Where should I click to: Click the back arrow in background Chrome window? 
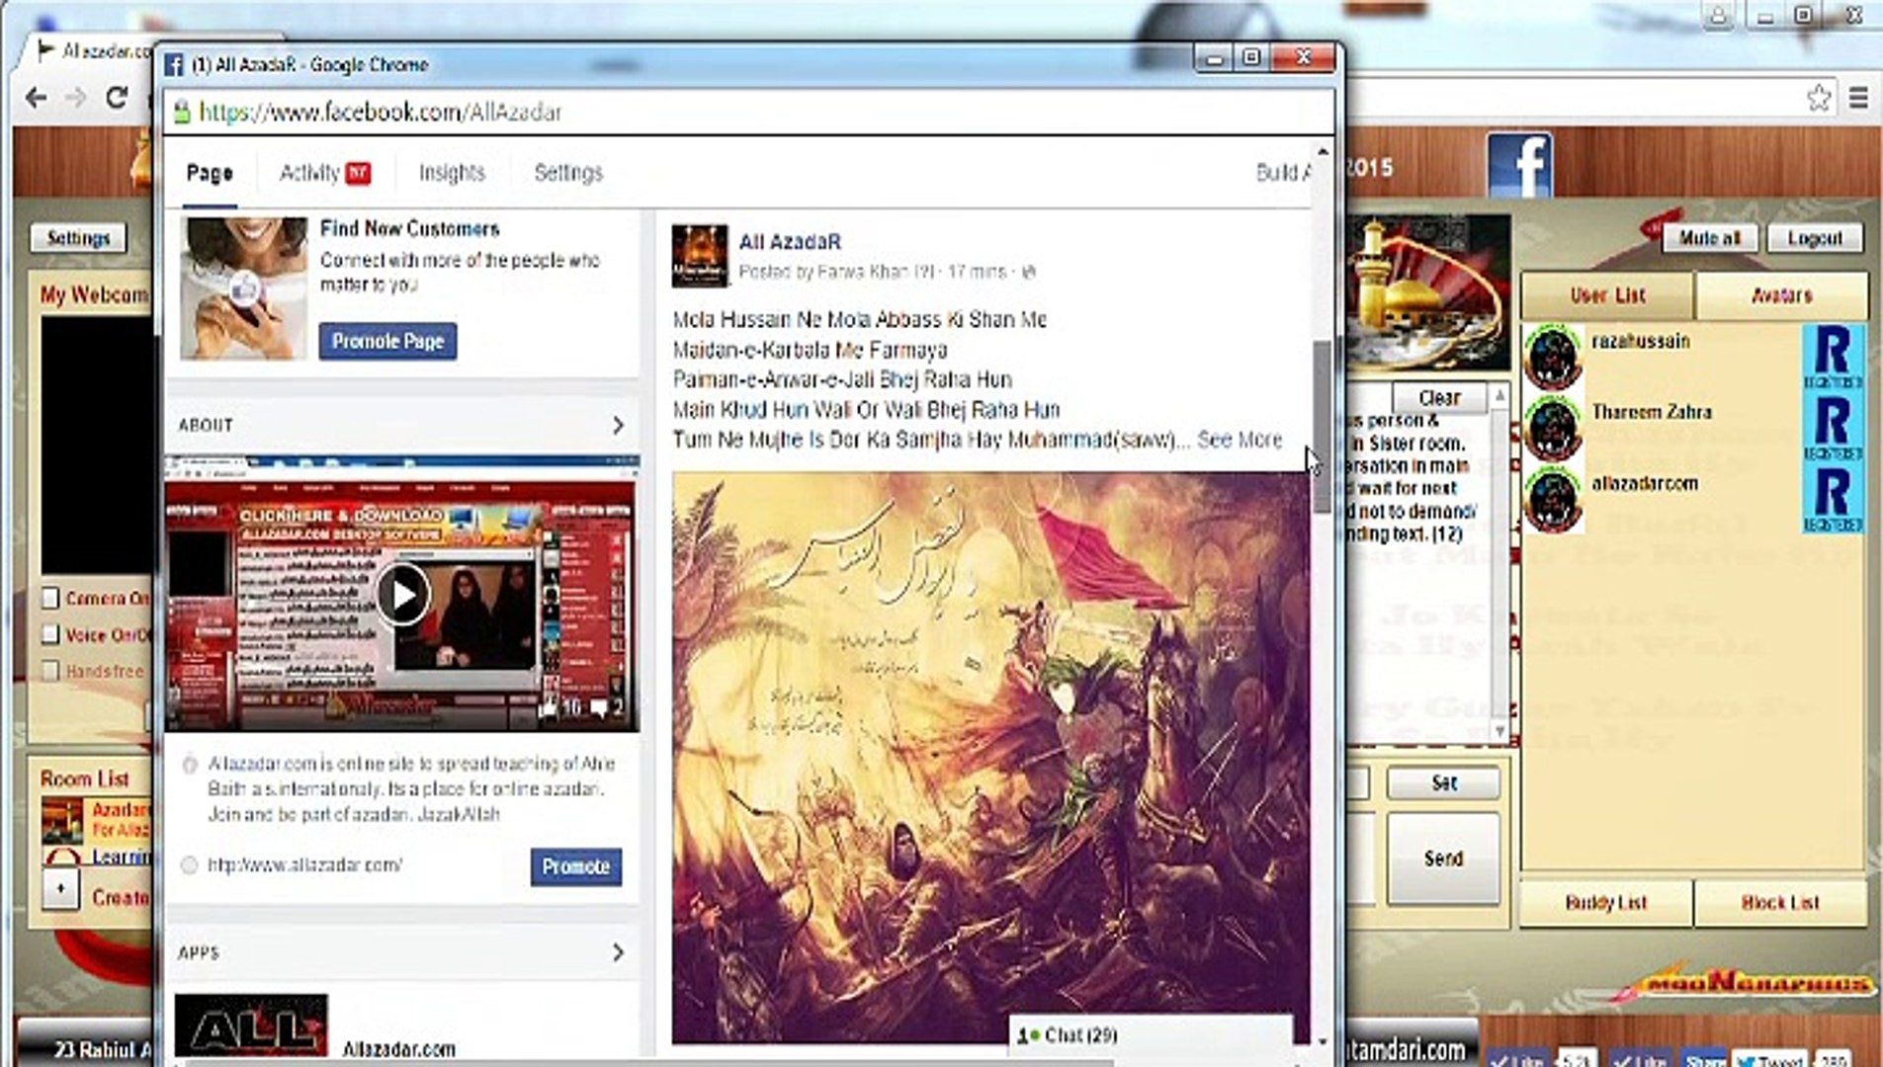pyautogui.click(x=36, y=98)
